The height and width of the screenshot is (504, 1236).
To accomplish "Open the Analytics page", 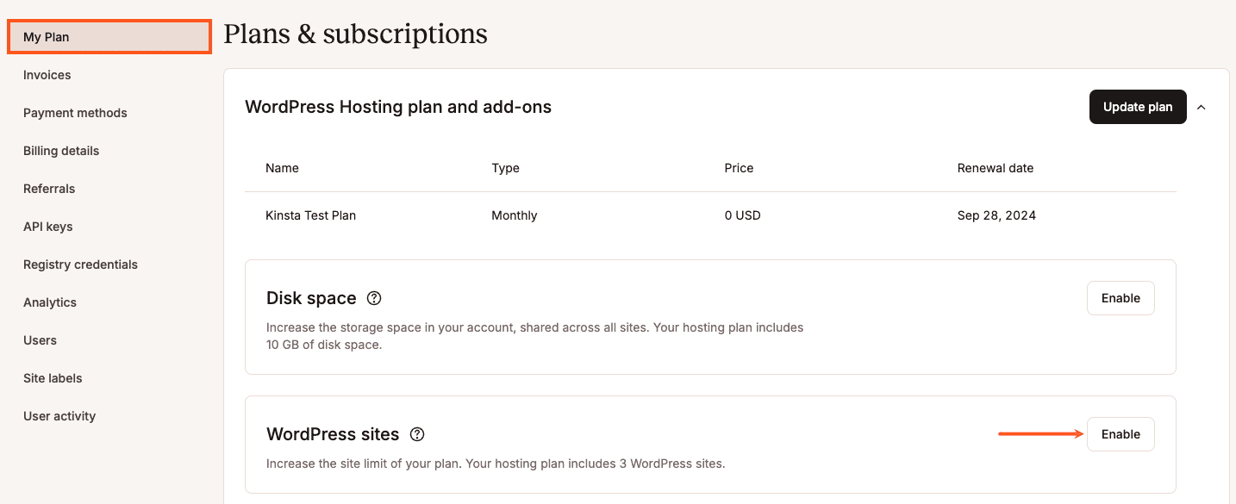I will [x=49, y=302].
